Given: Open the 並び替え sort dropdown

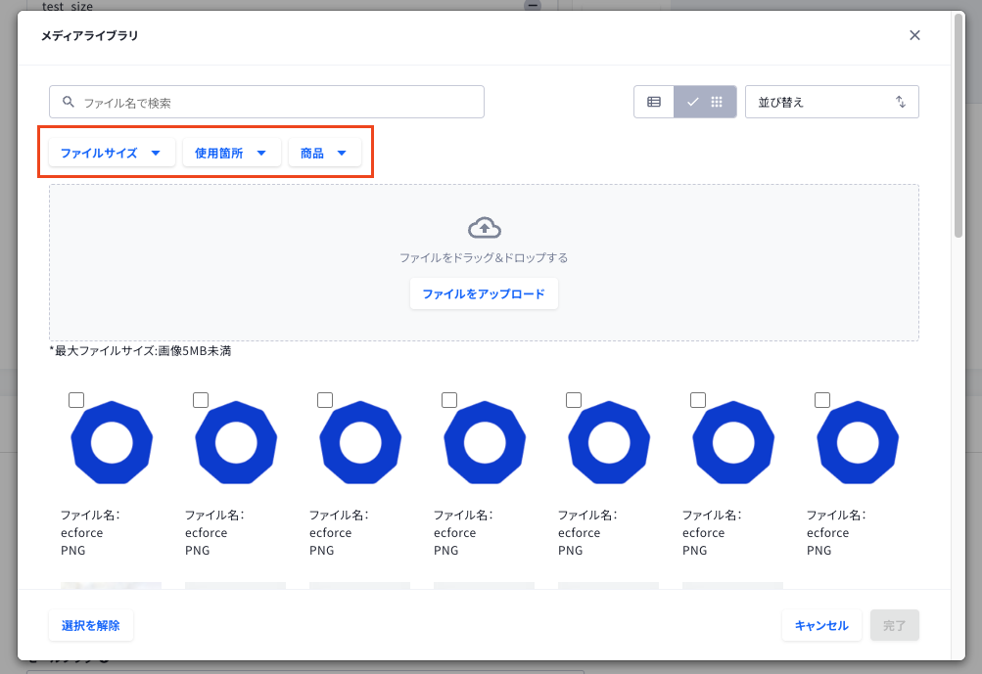Looking at the screenshot, I should (831, 102).
